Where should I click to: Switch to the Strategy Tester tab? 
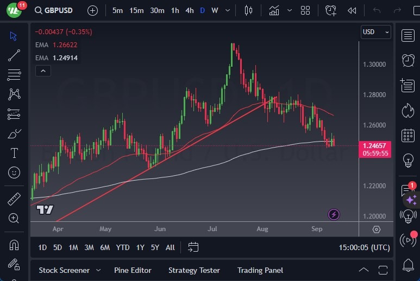pyautogui.click(x=194, y=270)
